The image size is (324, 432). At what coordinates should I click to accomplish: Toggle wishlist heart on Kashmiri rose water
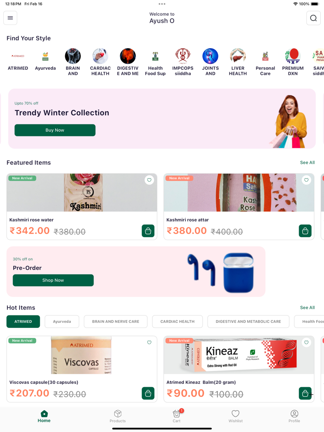149,180
